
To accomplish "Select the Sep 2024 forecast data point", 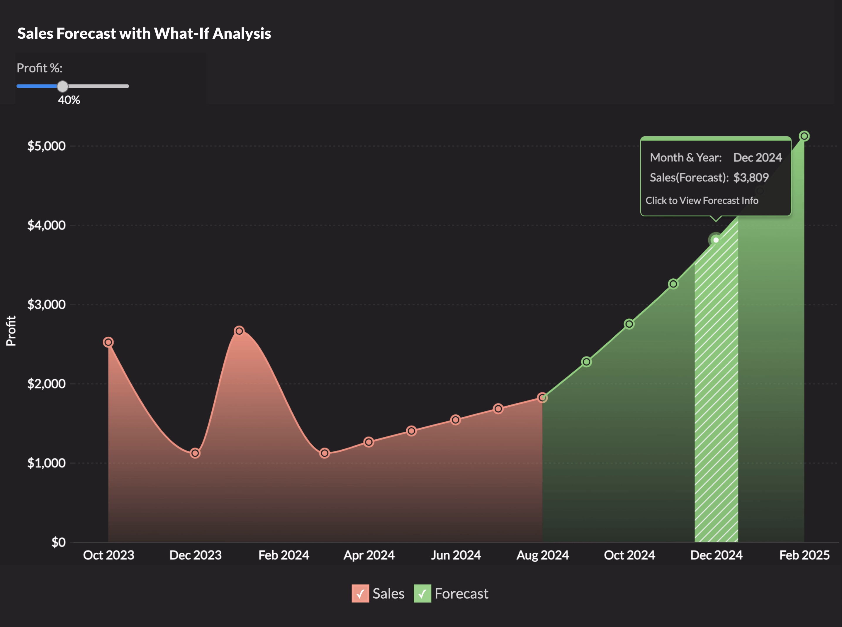I will 586,362.
